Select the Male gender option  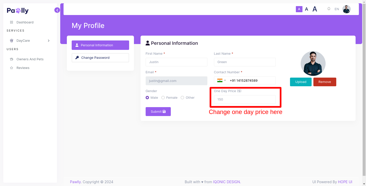[147, 98]
